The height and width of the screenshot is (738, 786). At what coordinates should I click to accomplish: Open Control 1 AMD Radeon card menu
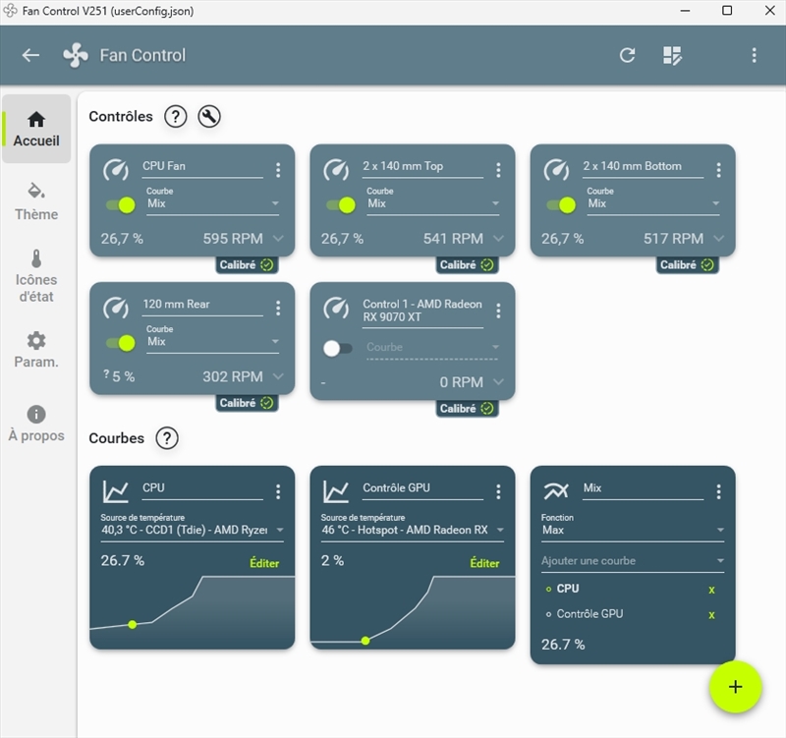(498, 311)
